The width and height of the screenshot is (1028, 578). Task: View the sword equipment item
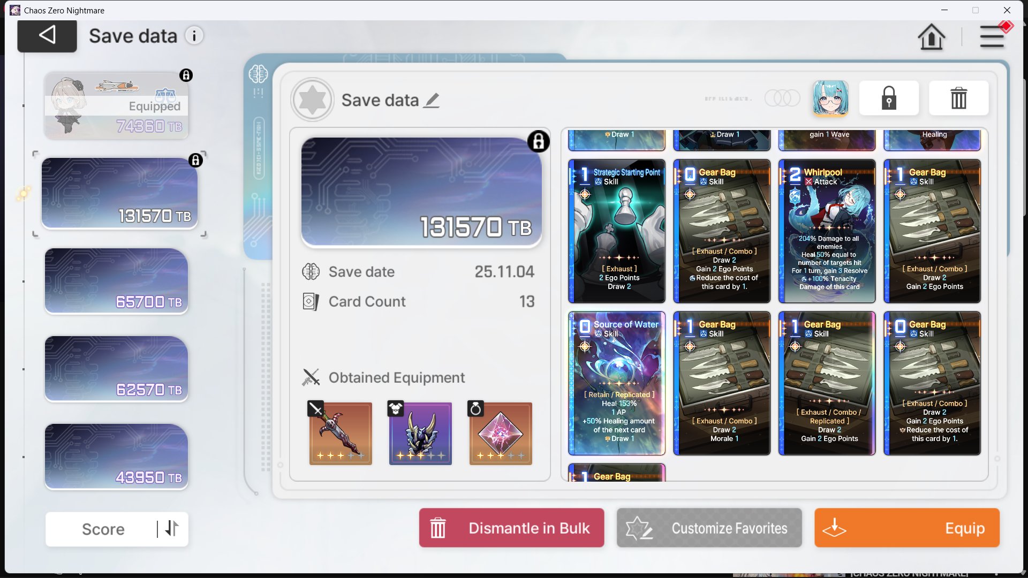340,433
